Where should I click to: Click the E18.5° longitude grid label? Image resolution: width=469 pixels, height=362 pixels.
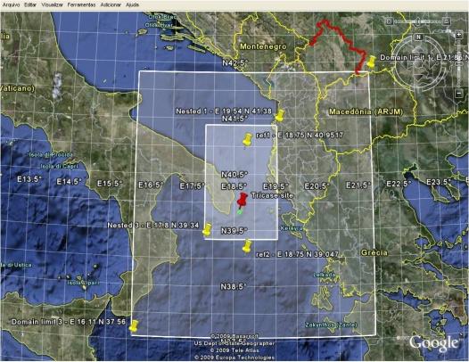point(234,186)
